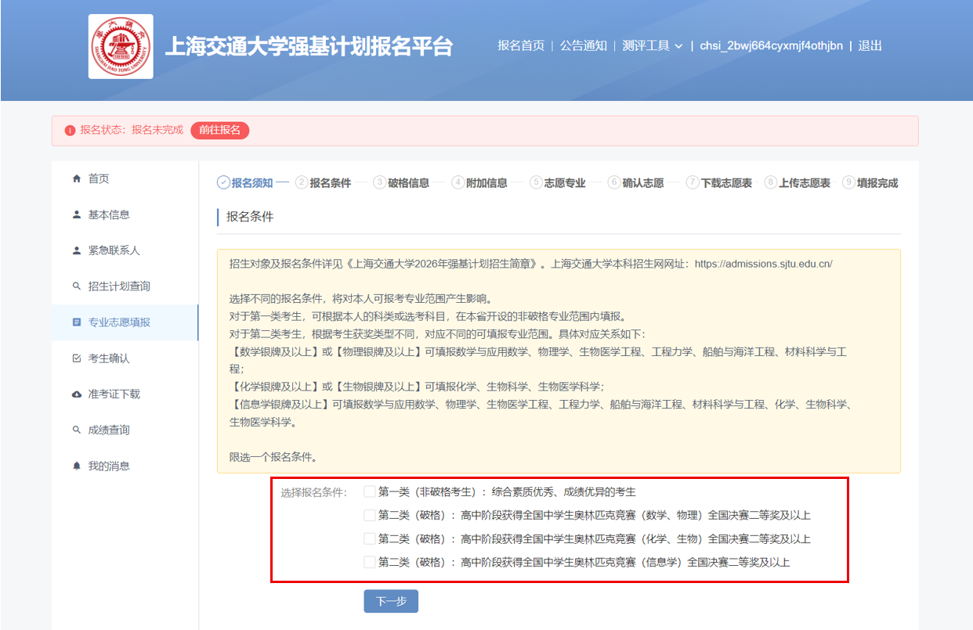Click the search icon beside 招生计划查询
Screen dimensions: 973x630
[x=77, y=286]
